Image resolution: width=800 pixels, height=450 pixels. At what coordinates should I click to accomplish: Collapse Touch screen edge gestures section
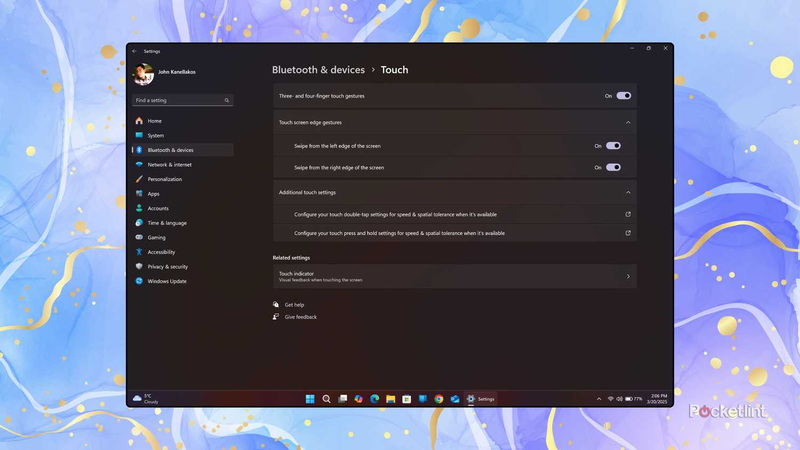pos(628,123)
